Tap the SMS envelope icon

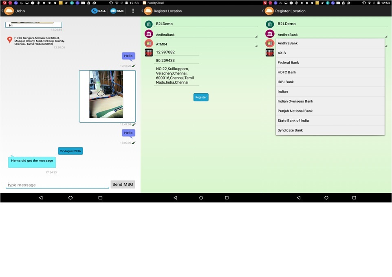coord(113,11)
